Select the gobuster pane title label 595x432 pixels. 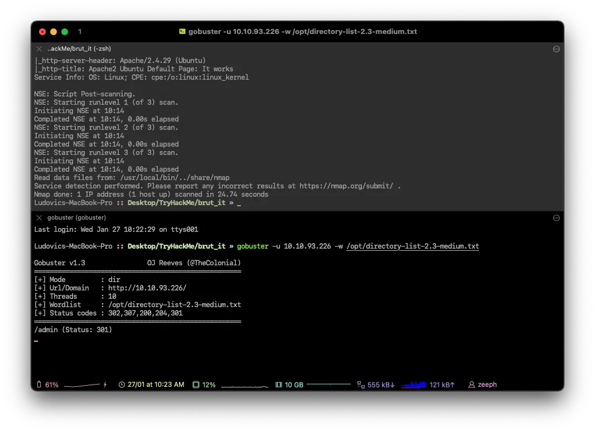[x=76, y=217]
